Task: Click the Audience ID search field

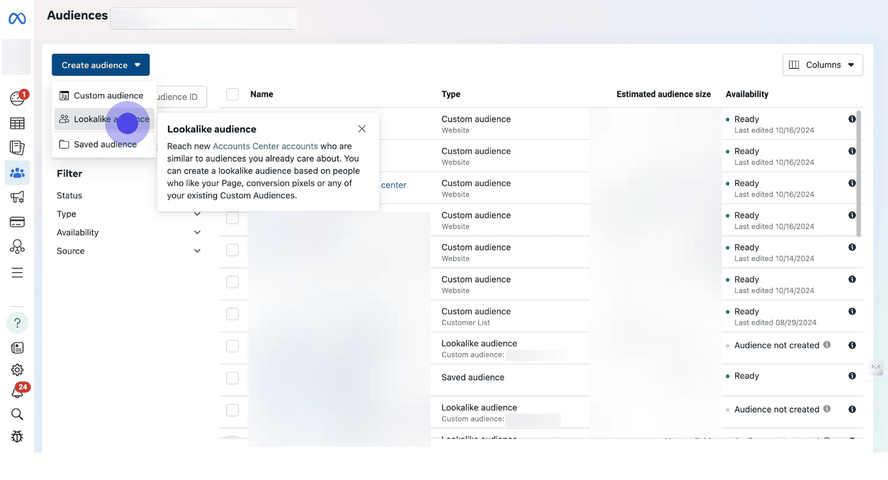Action: point(181,97)
